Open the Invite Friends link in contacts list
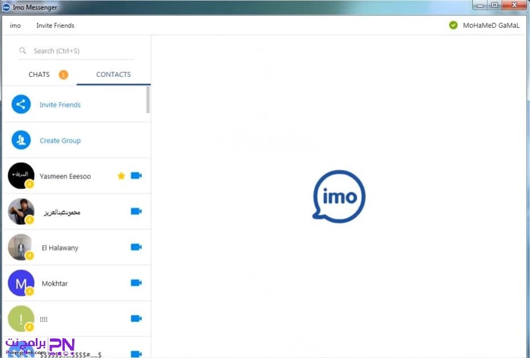Viewport: 530px width, 358px height. (x=60, y=105)
